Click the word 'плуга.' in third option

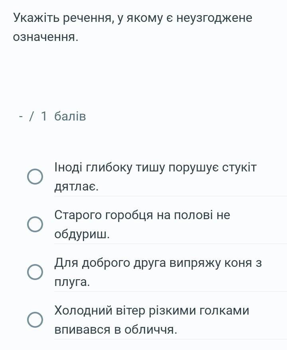coord(72,282)
